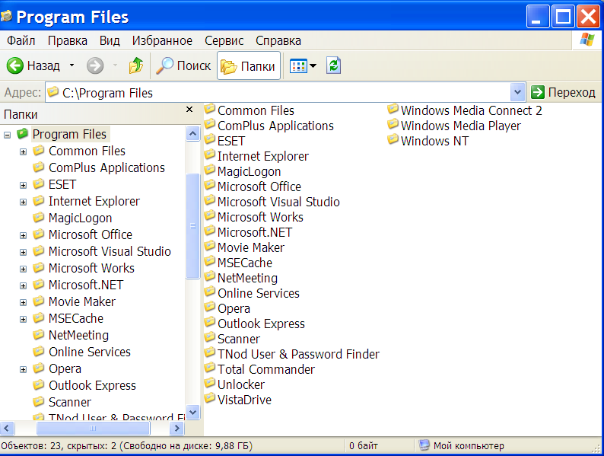
Task: Select Microsoft Visual Studio folder icon in list
Action: pos(209,200)
